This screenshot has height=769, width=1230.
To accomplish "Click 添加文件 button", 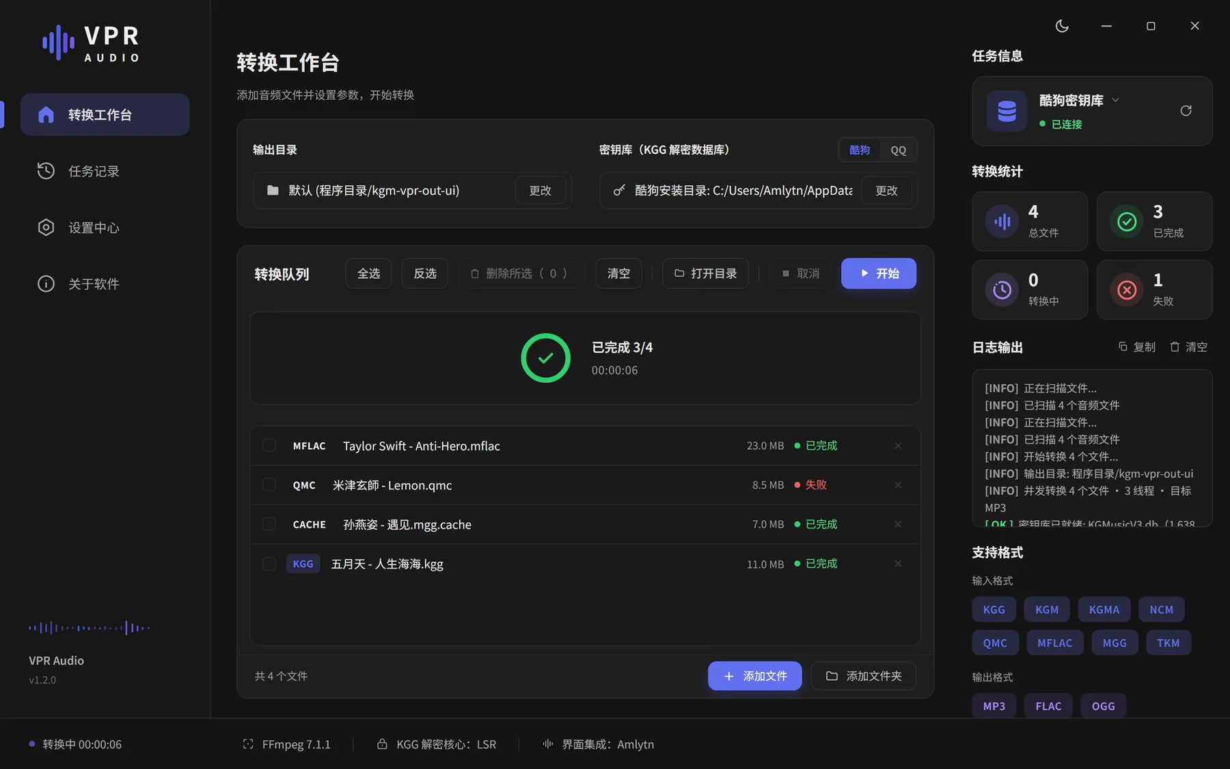I will (x=755, y=676).
